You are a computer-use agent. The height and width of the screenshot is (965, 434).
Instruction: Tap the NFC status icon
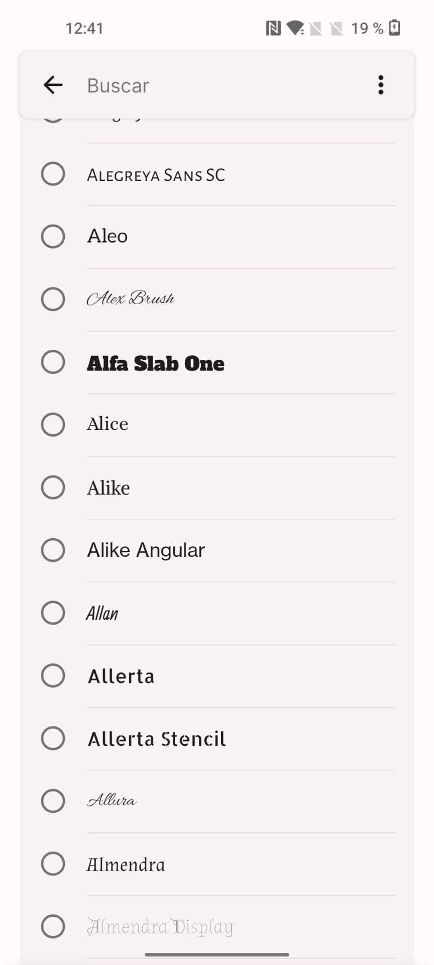273,28
